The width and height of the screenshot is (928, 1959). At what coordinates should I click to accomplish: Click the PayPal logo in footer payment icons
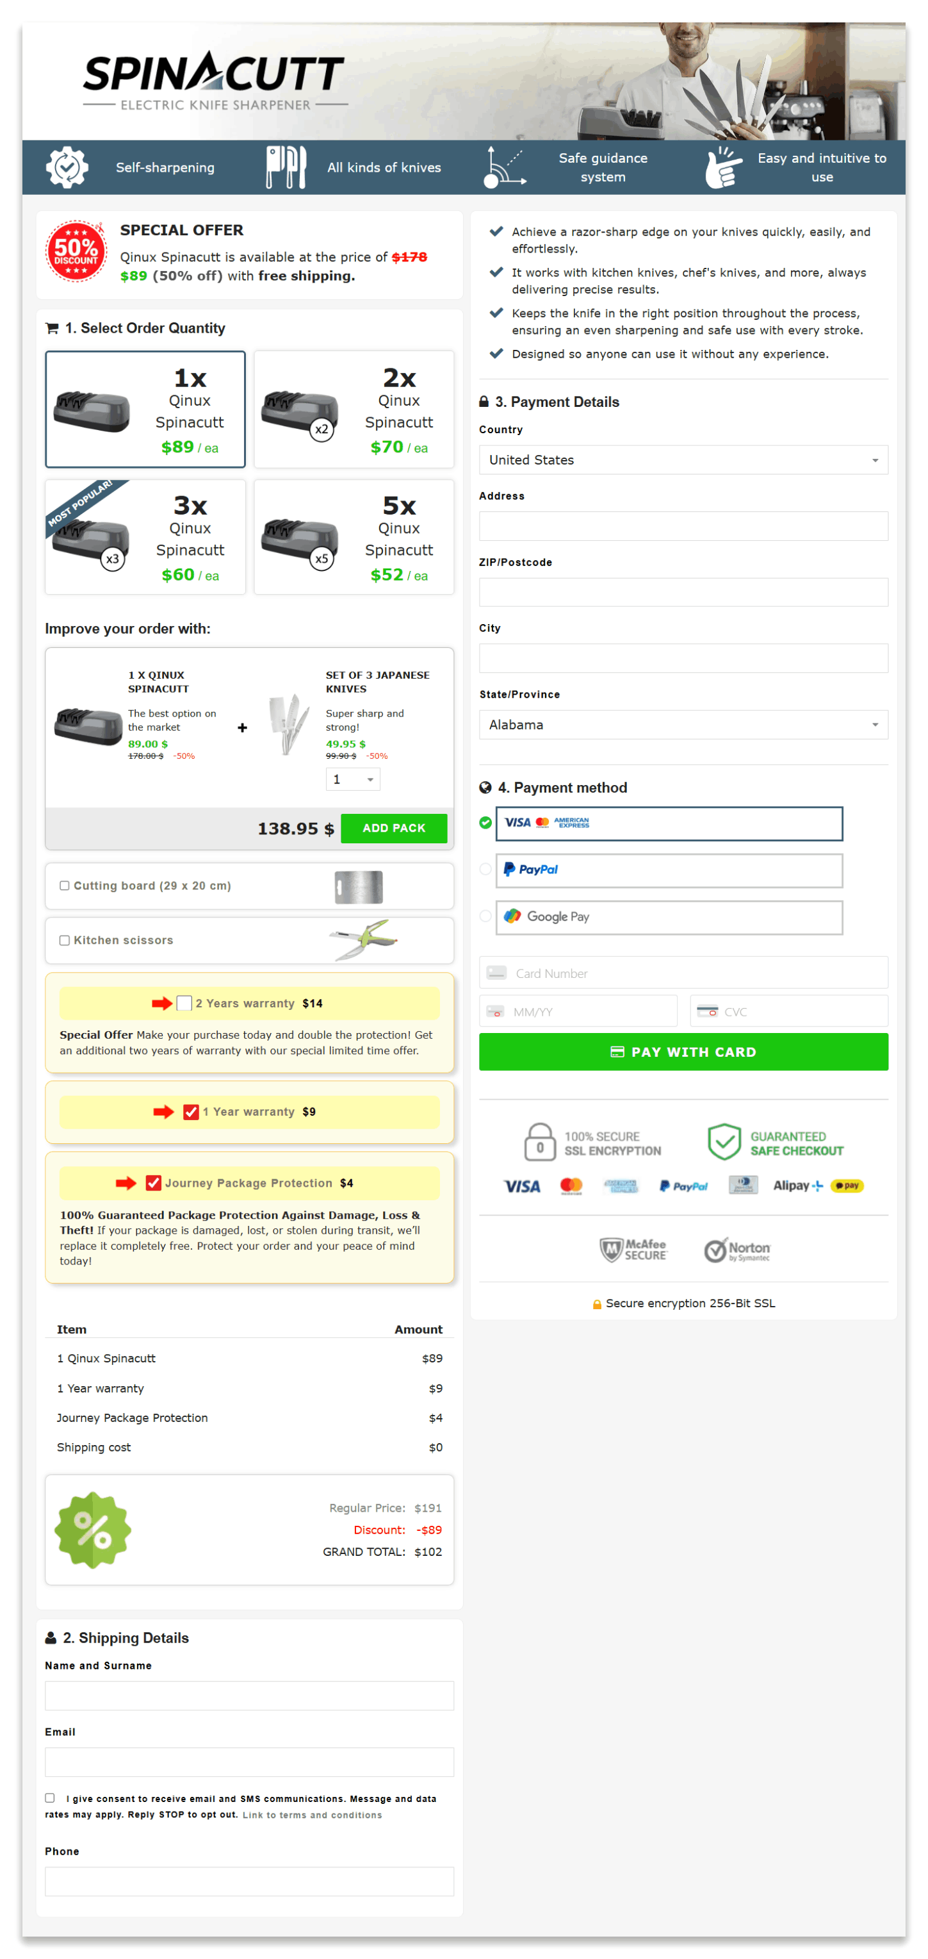(x=683, y=1186)
